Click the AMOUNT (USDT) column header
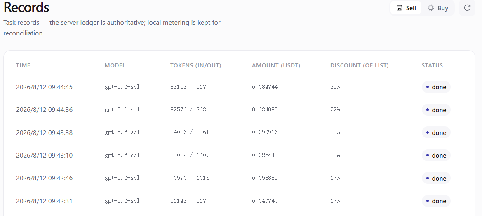 tap(276, 65)
